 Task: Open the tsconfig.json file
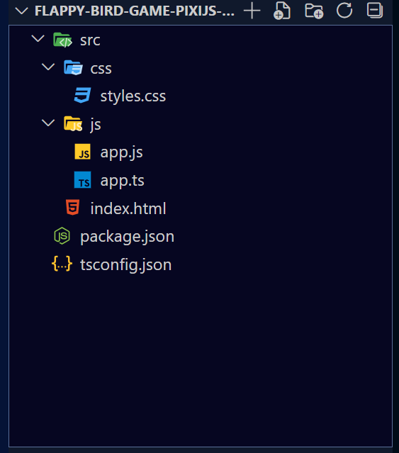pos(126,264)
